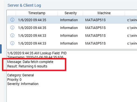Click the 'Category: General' detail line
The width and height of the screenshot is (137, 102).
[20, 75]
